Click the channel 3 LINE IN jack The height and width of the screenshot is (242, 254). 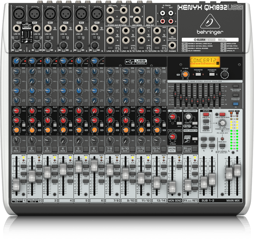[48, 29]
